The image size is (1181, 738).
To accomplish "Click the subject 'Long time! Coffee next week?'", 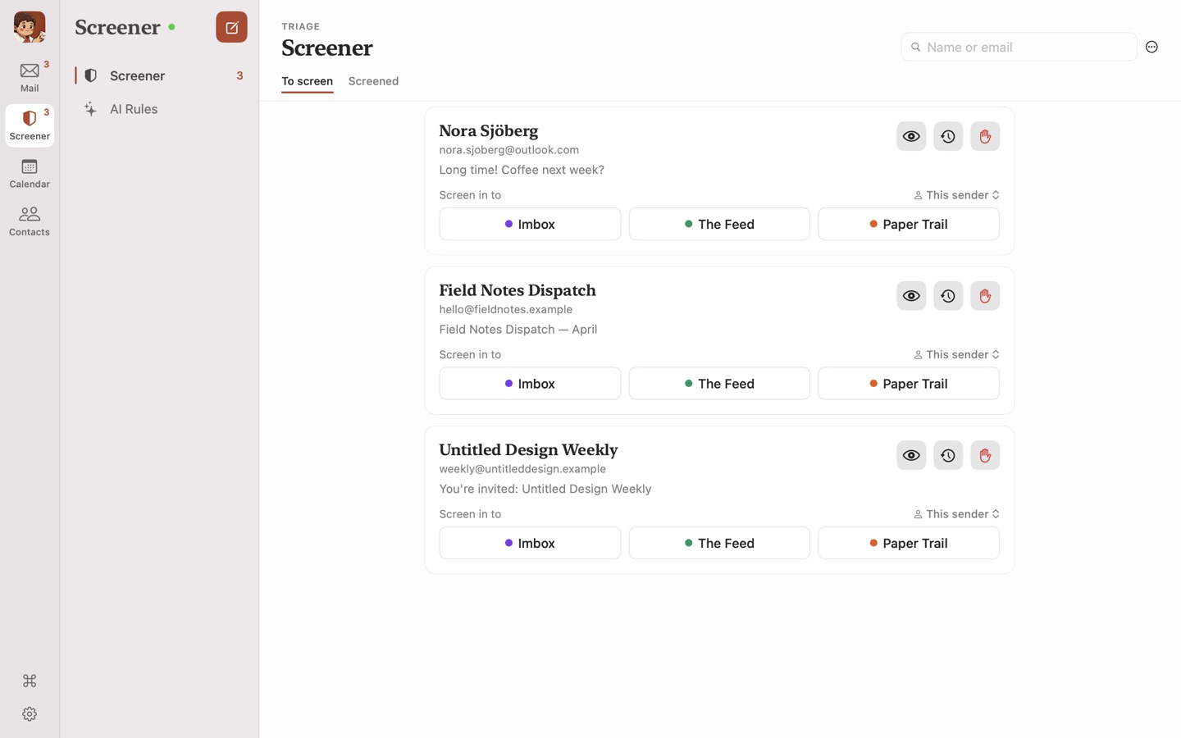I will pos(522,170).
